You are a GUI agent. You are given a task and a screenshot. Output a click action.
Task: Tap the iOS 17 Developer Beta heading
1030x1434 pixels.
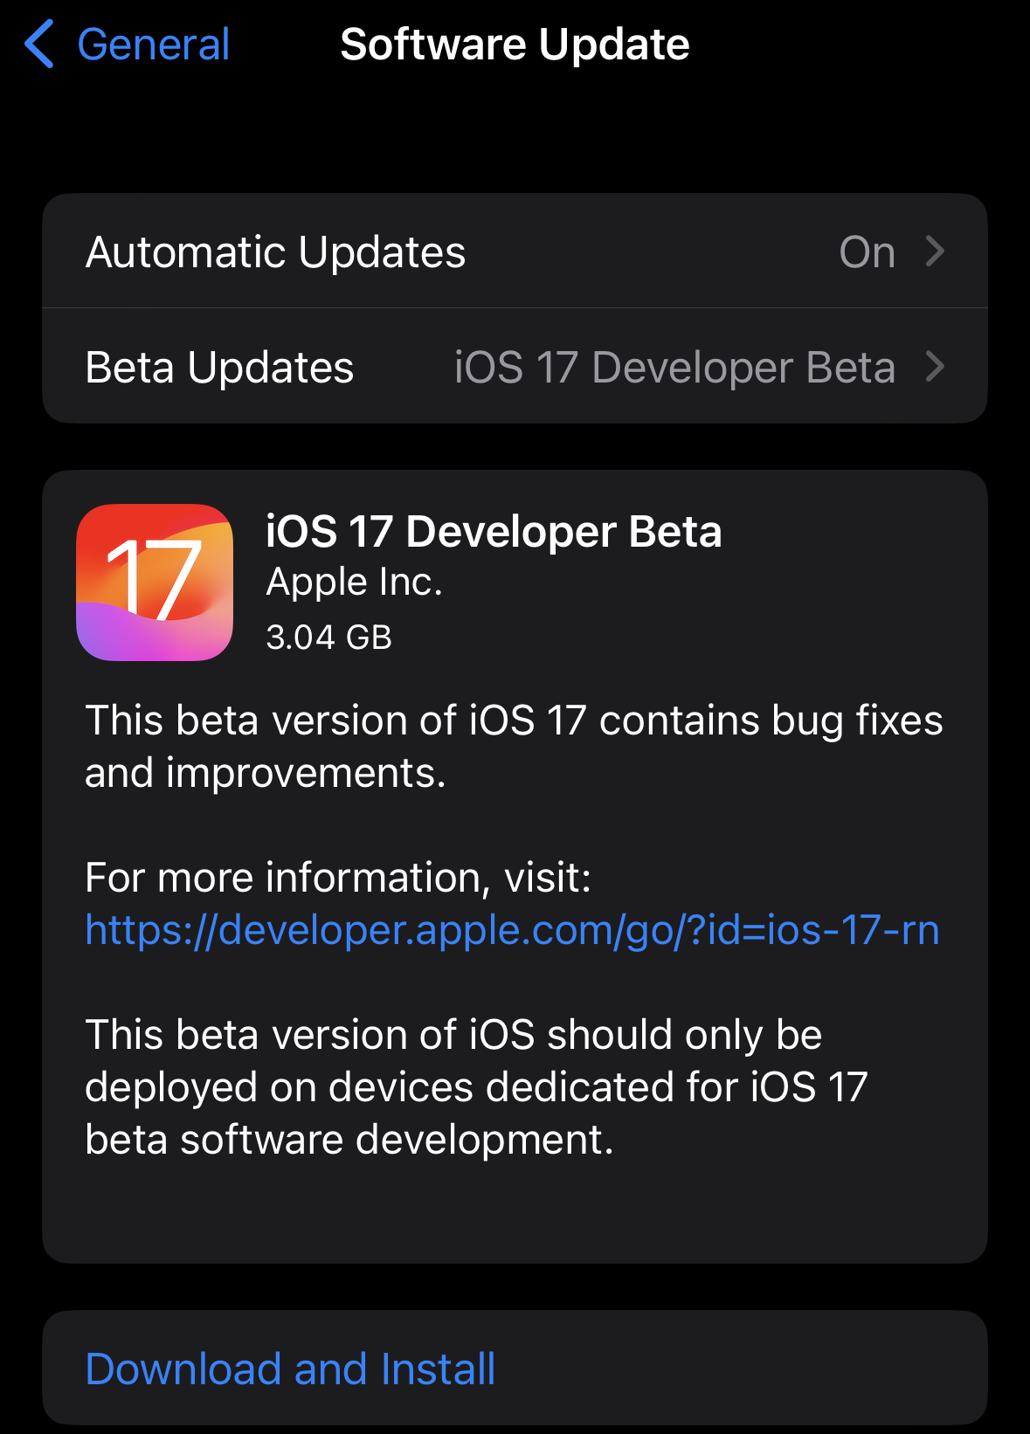494,532
